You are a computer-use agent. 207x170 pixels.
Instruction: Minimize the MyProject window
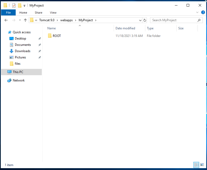176,5
